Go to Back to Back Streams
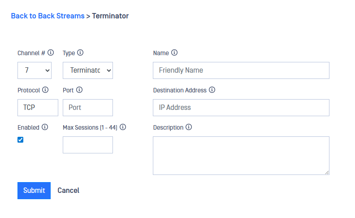This screenshot has width=355, height=218. pyautogui.click(x=48, y=16)
